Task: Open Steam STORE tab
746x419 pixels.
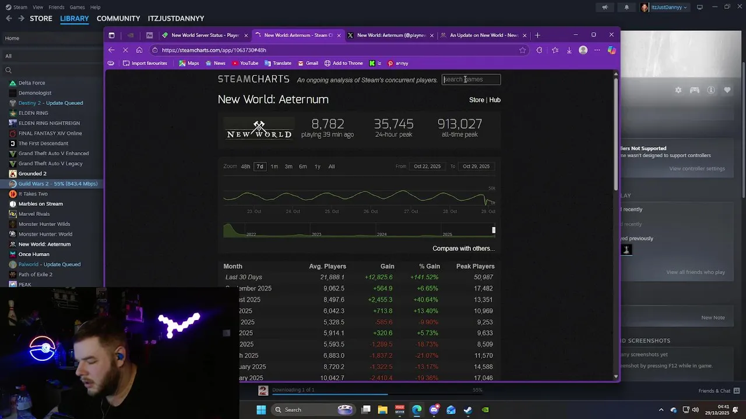Action: coord(41,19)
